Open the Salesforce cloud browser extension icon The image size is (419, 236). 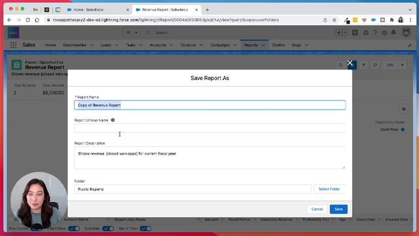[373, 20]
